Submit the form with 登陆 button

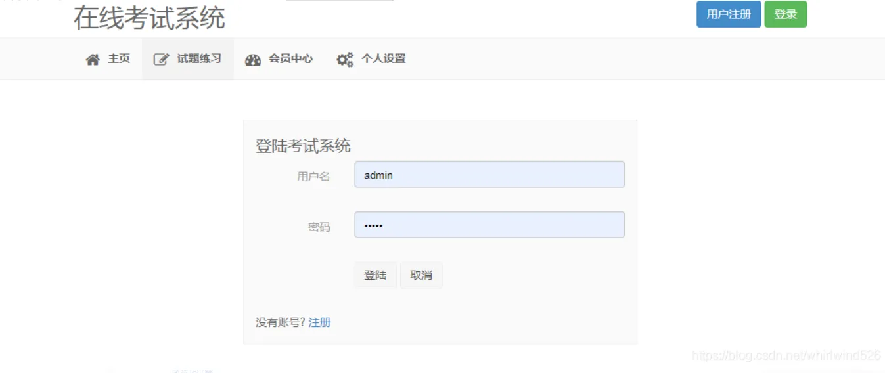(x=375, y=275)
